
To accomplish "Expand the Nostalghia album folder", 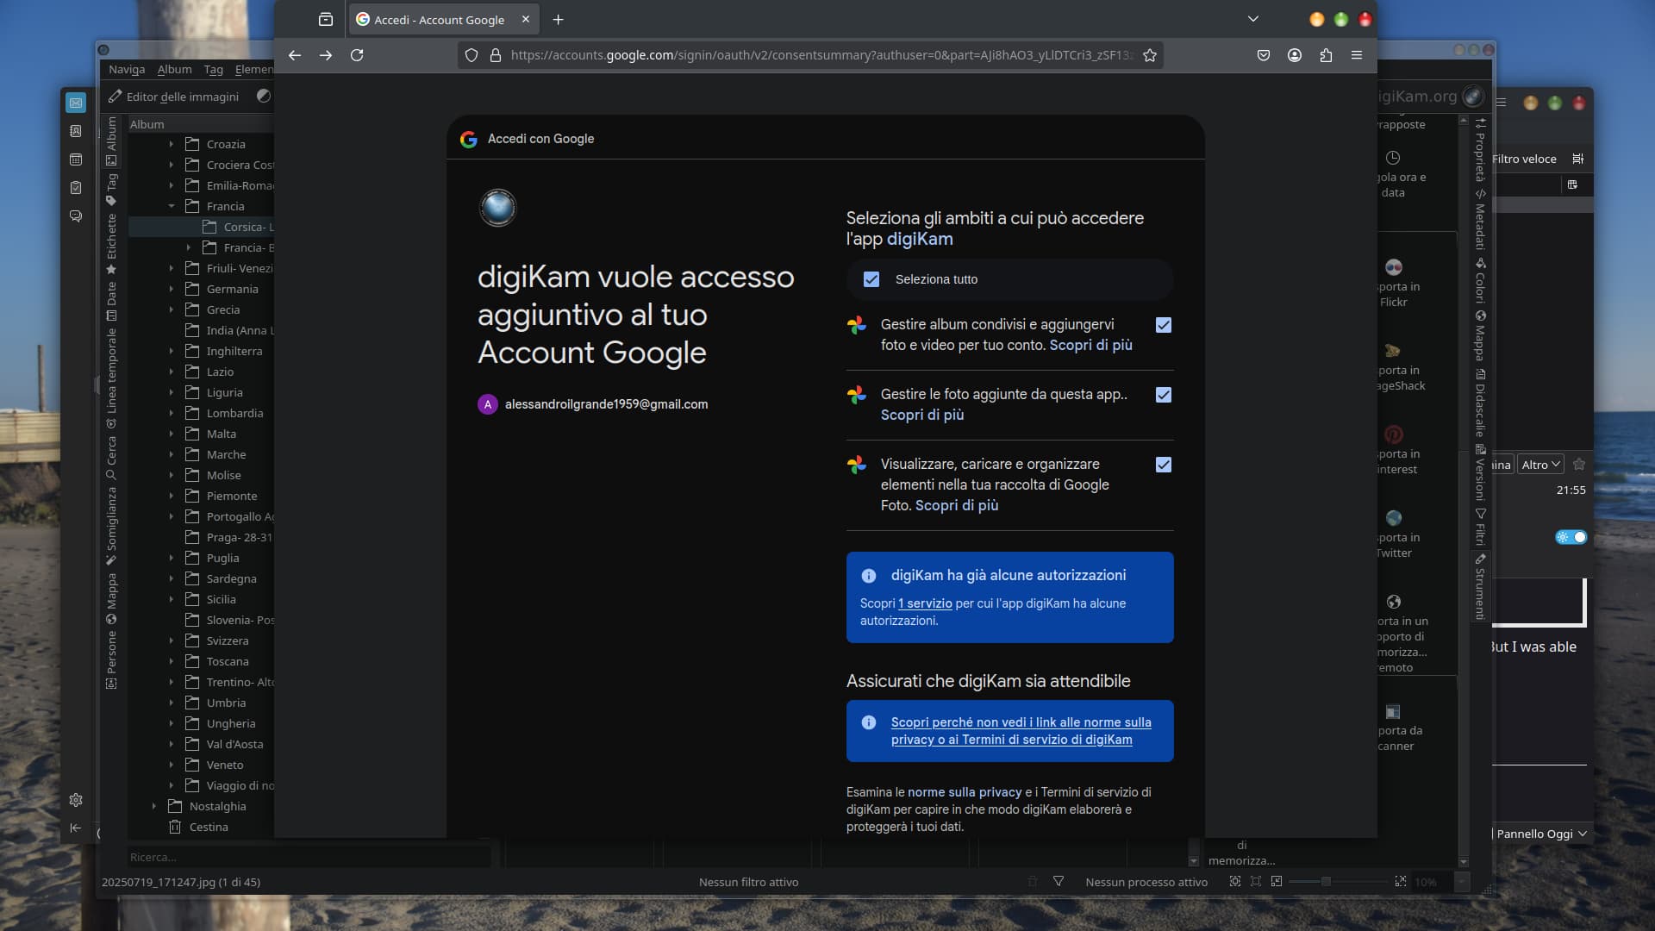I will [154, 806].
